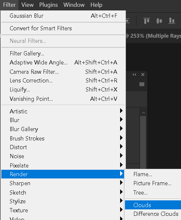Select Convert for Smart Filters
Viewport: 181px width, 220px height.
(63, 28)
